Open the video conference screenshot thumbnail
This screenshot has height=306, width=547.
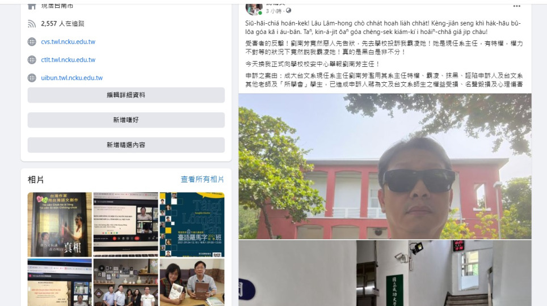(x=125, y=224)
